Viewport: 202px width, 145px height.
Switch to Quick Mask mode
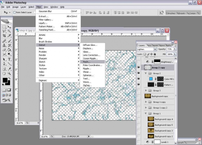tap(9, 90)
